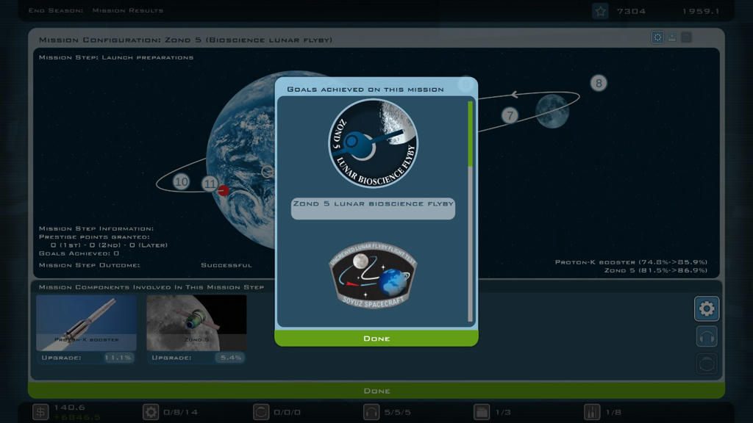Click the headset mission control icon at right

click(707, 336)
